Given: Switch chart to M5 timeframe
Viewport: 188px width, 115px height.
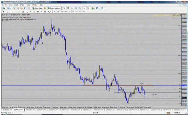Looking at the screenshot, I should [x=58, y=12].
